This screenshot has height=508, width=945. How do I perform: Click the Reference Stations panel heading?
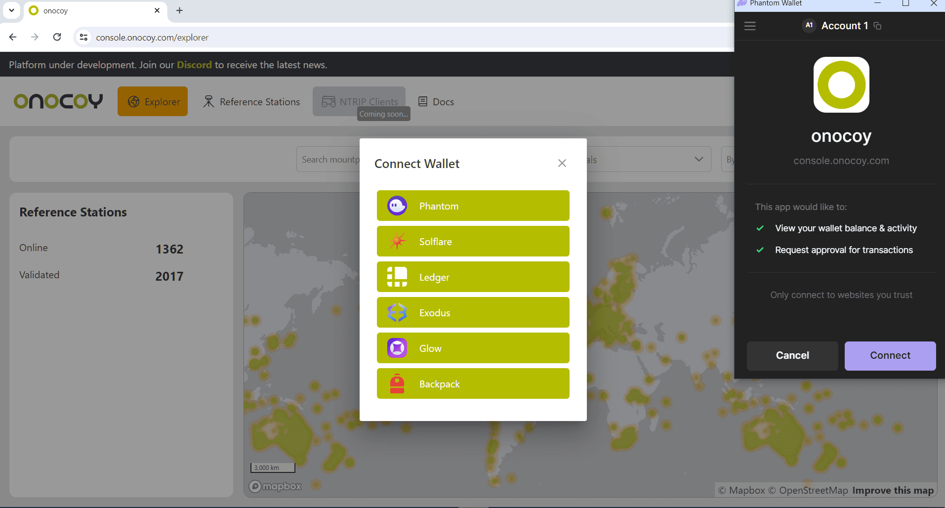(73, 212)
